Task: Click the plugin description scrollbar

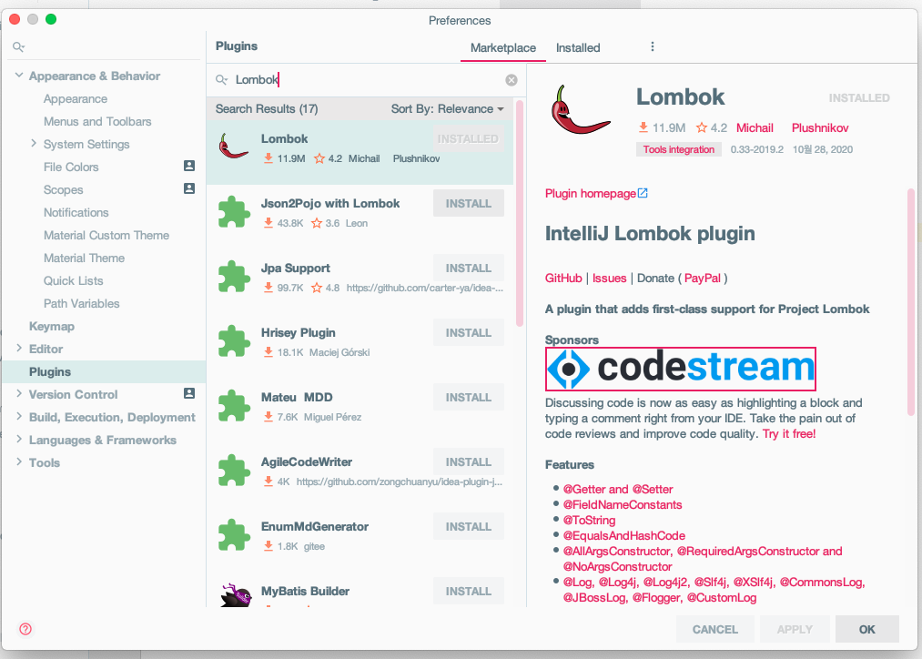Action: coord(911,302)
